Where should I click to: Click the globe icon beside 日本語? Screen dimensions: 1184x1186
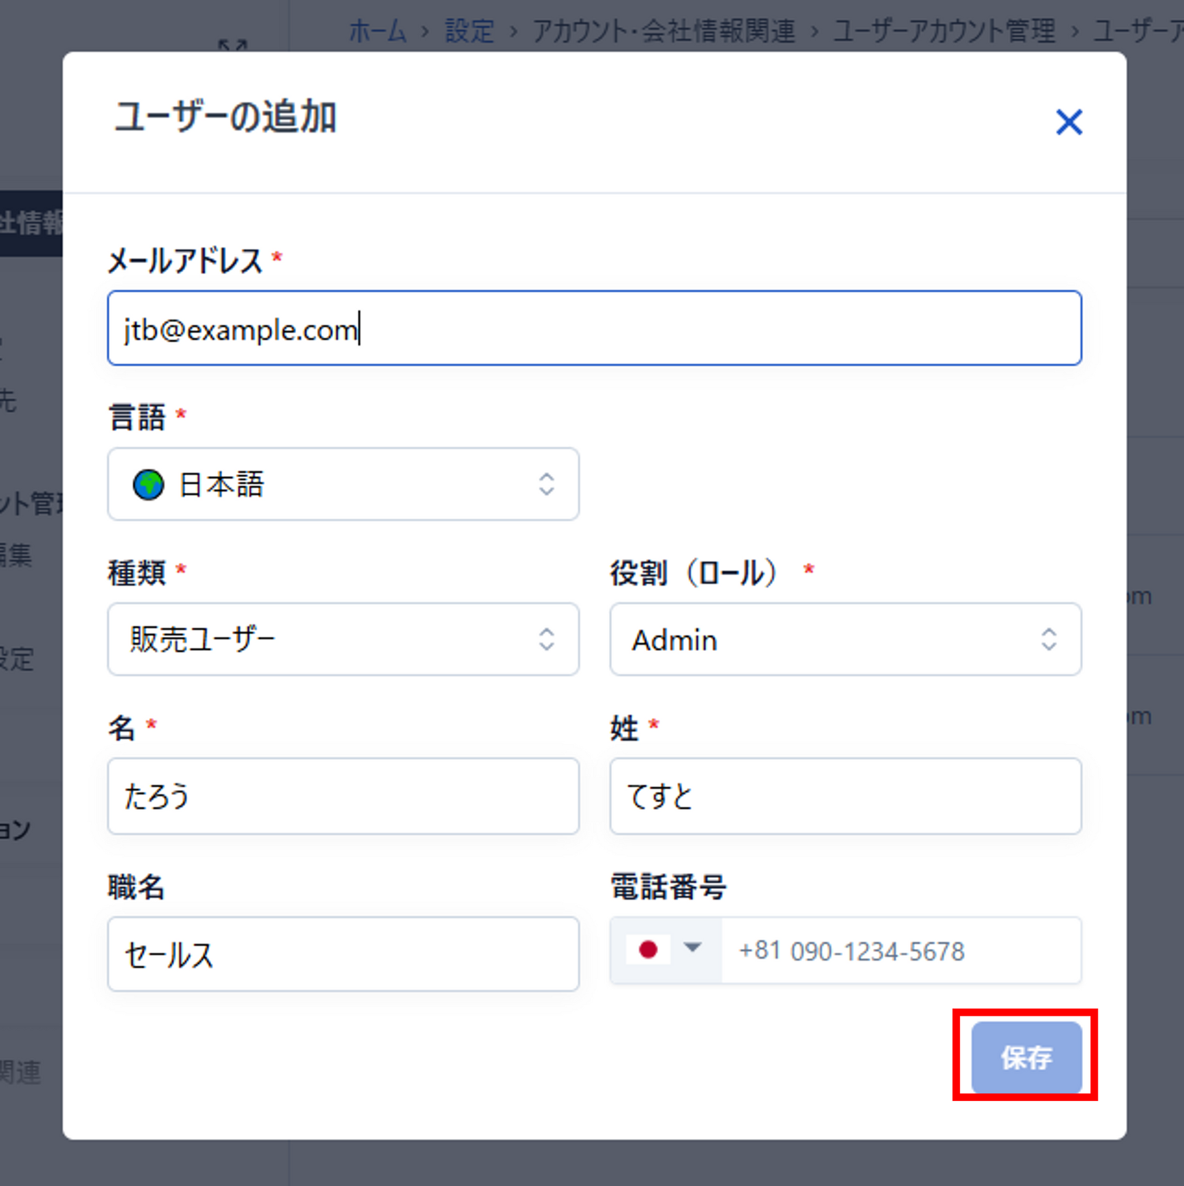tap(149, 485)
